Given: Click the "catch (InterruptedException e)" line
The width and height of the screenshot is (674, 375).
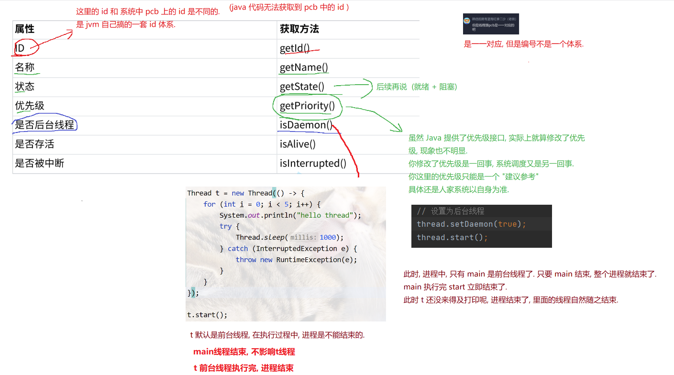Looking at the screenshot, I should coord(288,249).
